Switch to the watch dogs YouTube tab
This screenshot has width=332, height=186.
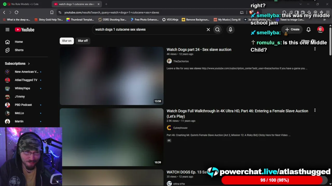(77, 4)
